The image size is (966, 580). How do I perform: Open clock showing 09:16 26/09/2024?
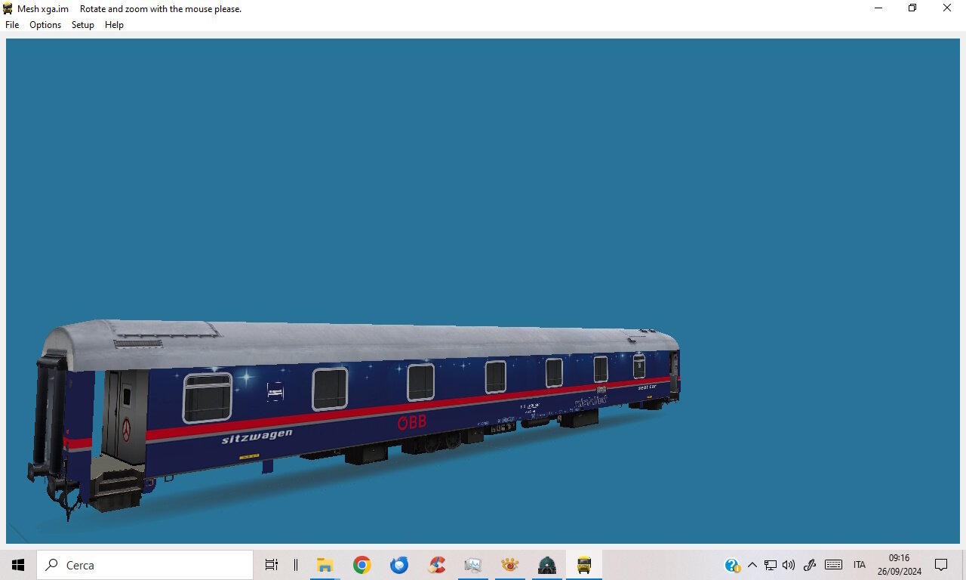[x=900, y=565]
